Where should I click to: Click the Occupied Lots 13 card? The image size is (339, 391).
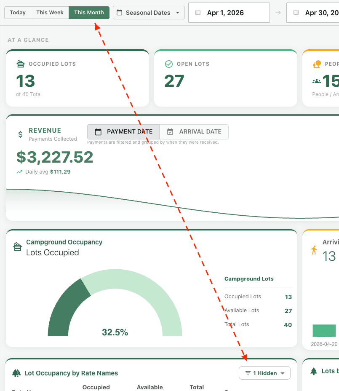77,78
